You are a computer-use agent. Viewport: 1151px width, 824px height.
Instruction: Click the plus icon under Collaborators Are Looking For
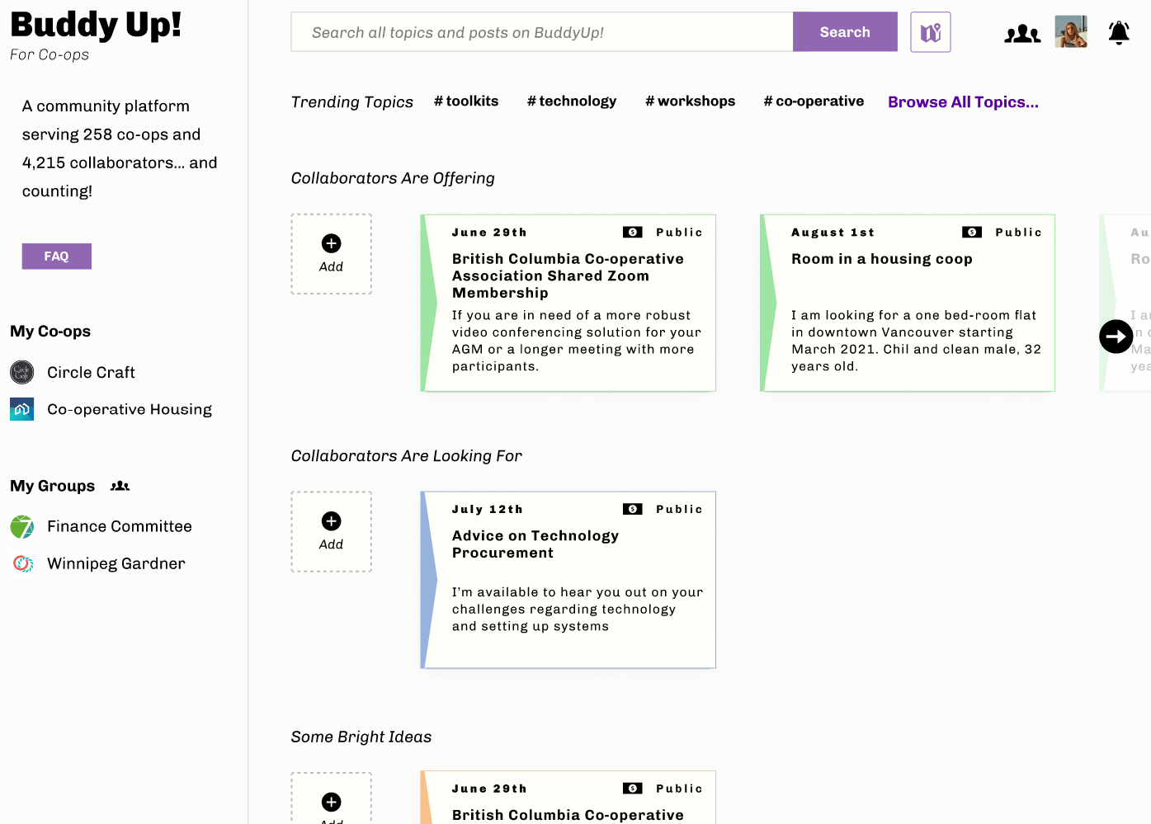tap(331, 521)
